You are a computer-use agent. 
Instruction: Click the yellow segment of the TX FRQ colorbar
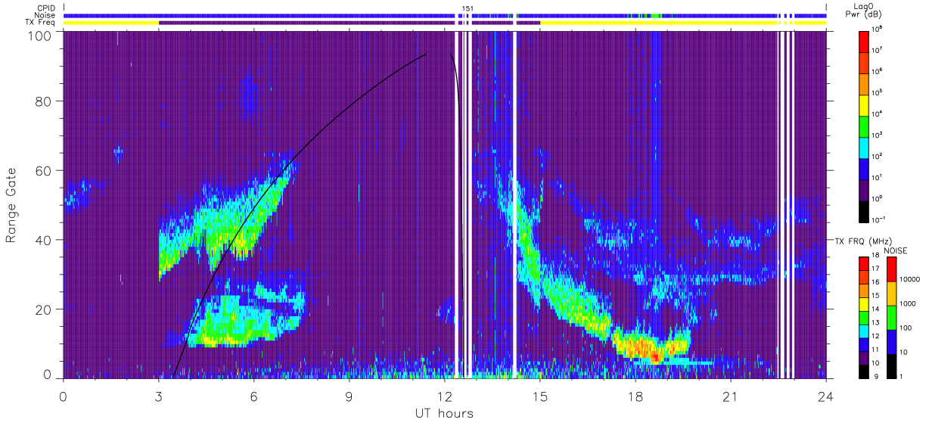click(x=864, y=303)
